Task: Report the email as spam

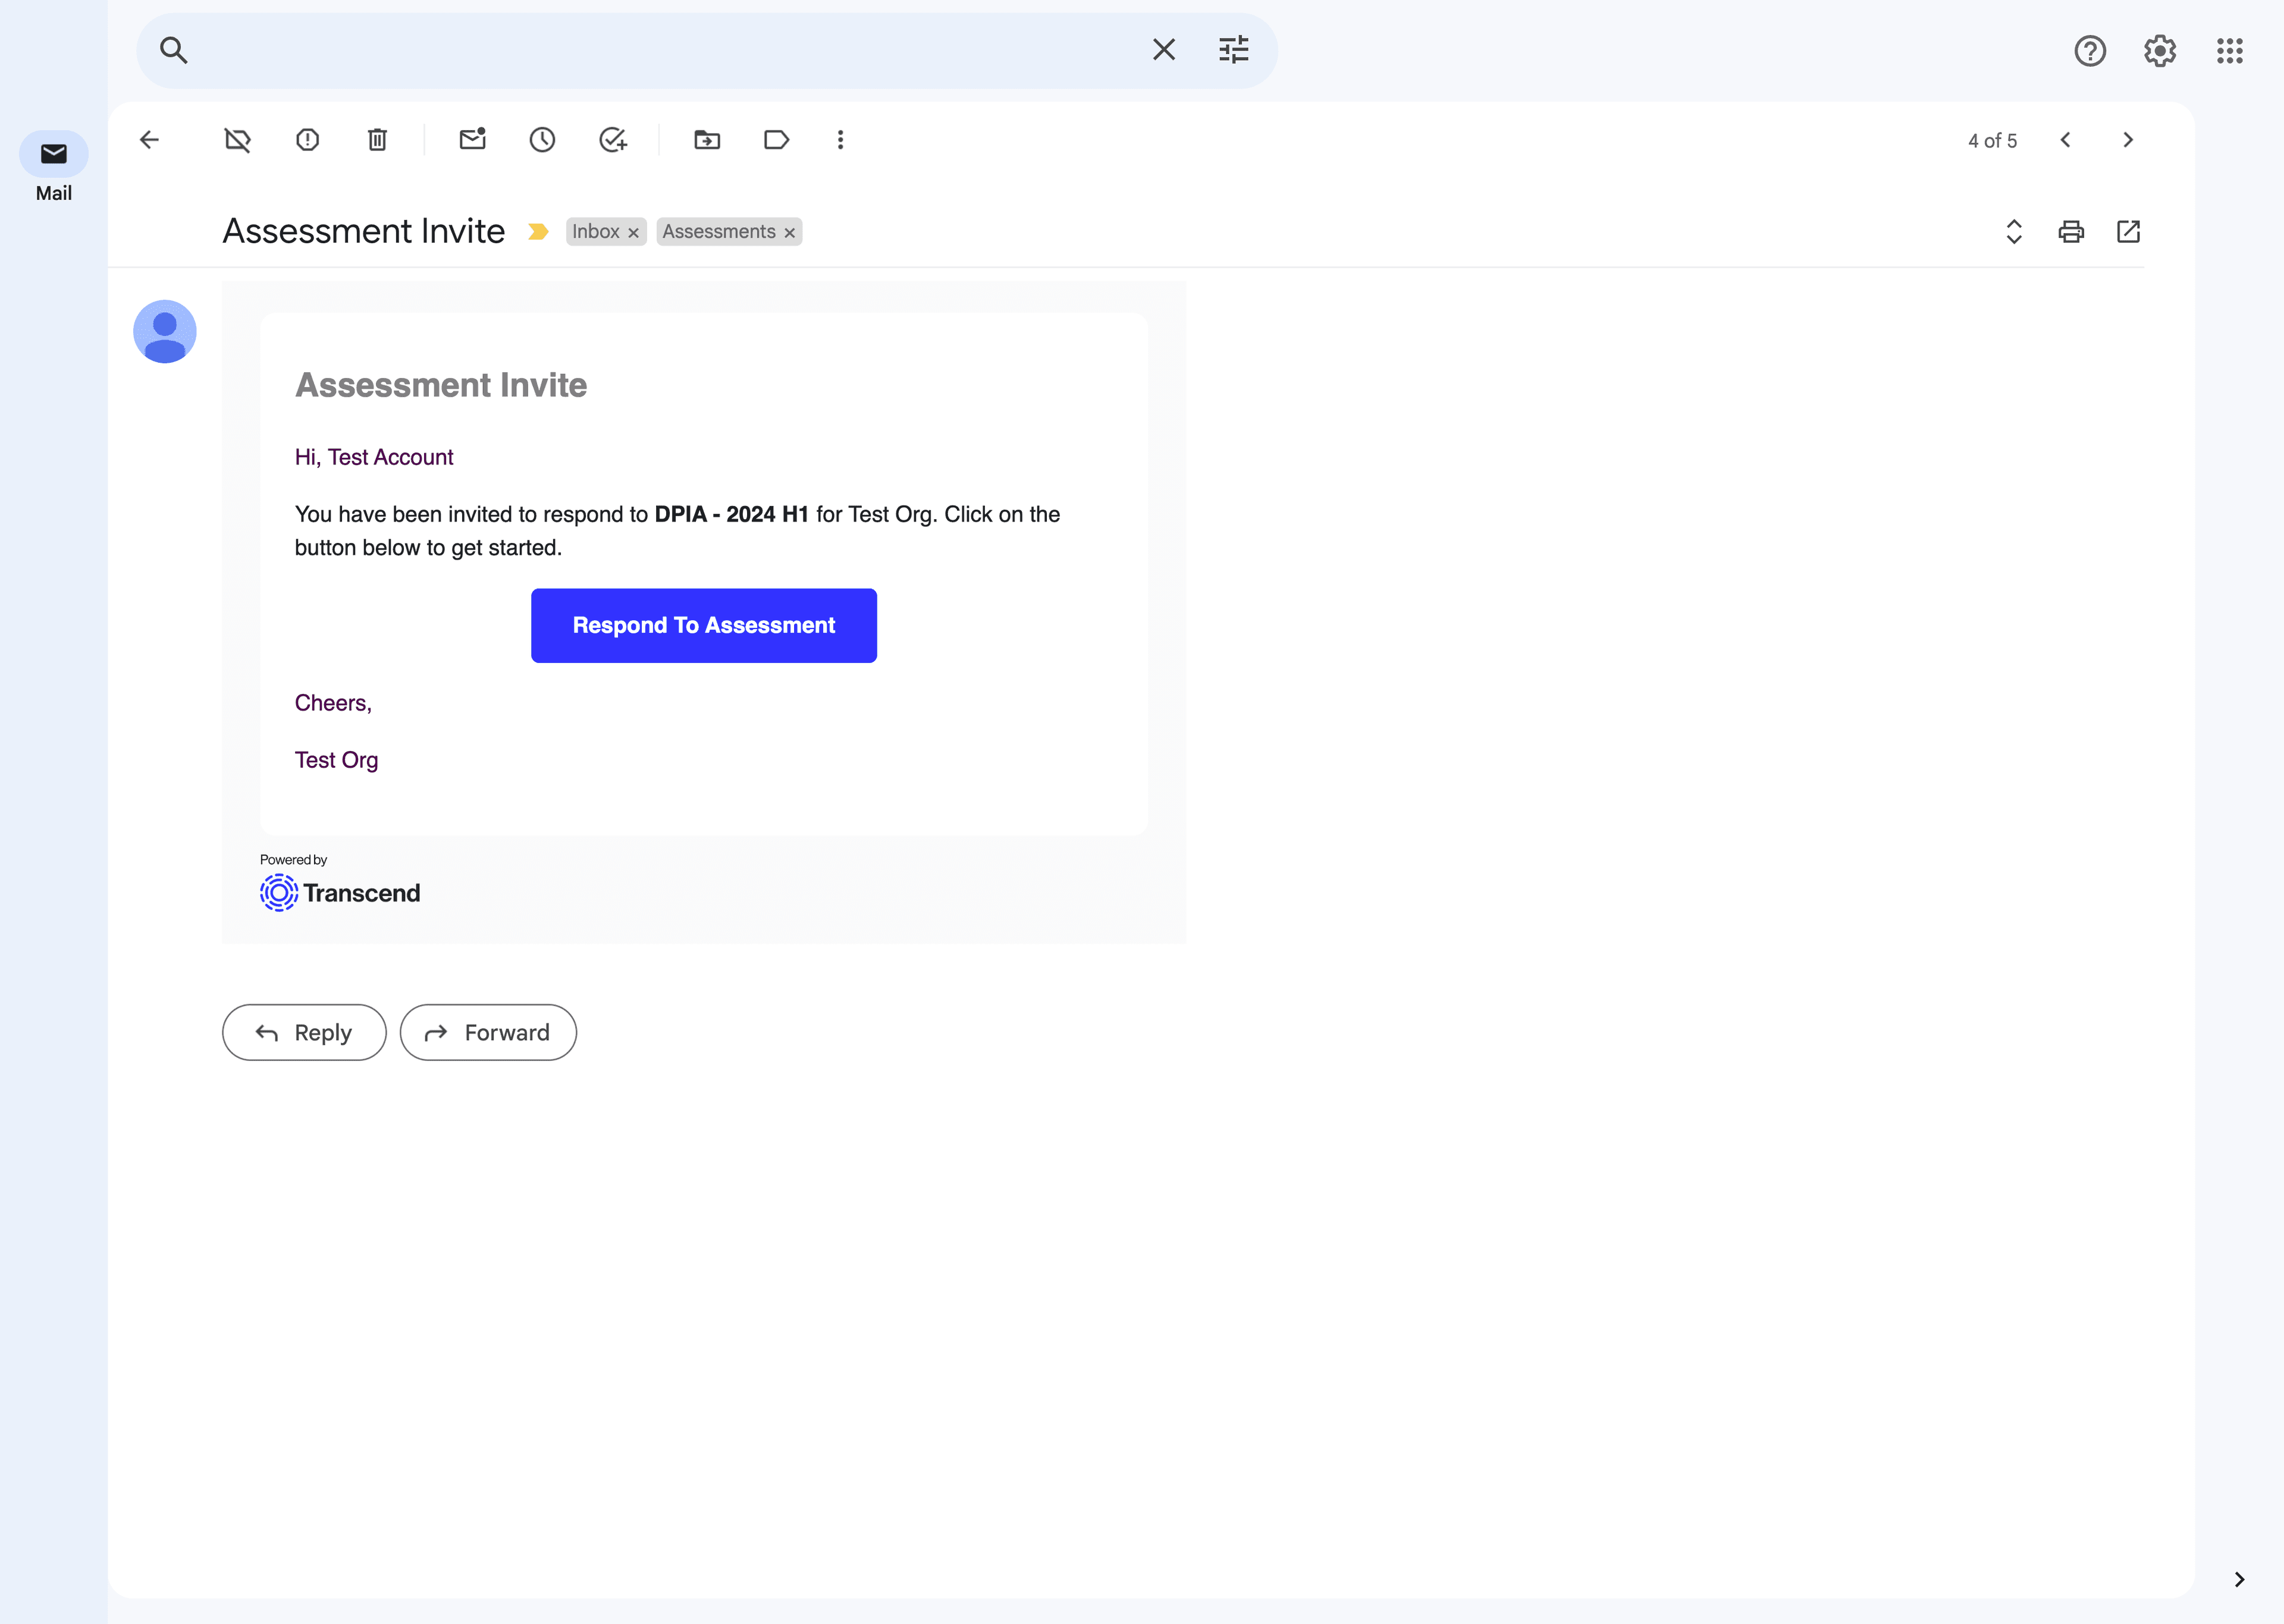Action: (x=307, y=140)
